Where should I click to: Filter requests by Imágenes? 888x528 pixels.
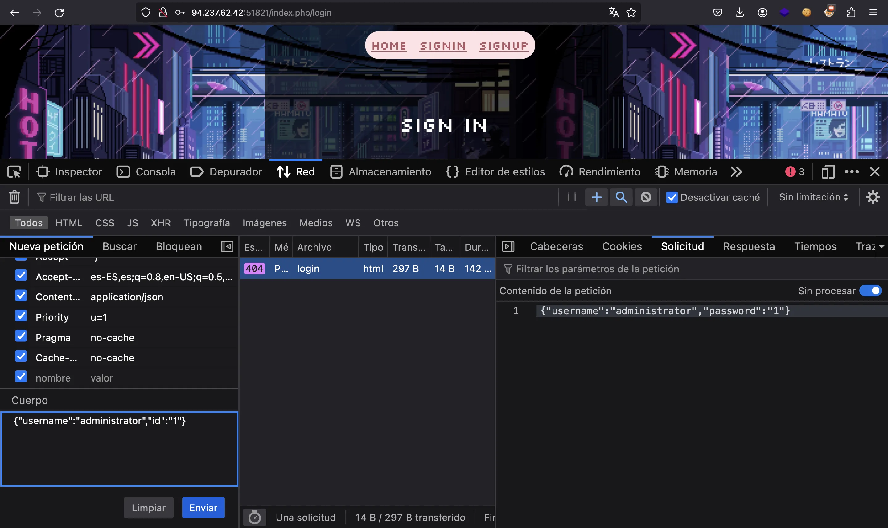click(265, 223)
